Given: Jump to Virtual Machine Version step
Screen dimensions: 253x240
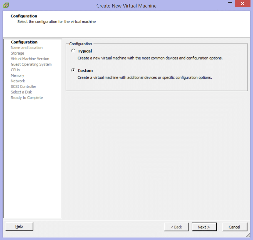Looking at the screenshot, I should tap(30, 59).
